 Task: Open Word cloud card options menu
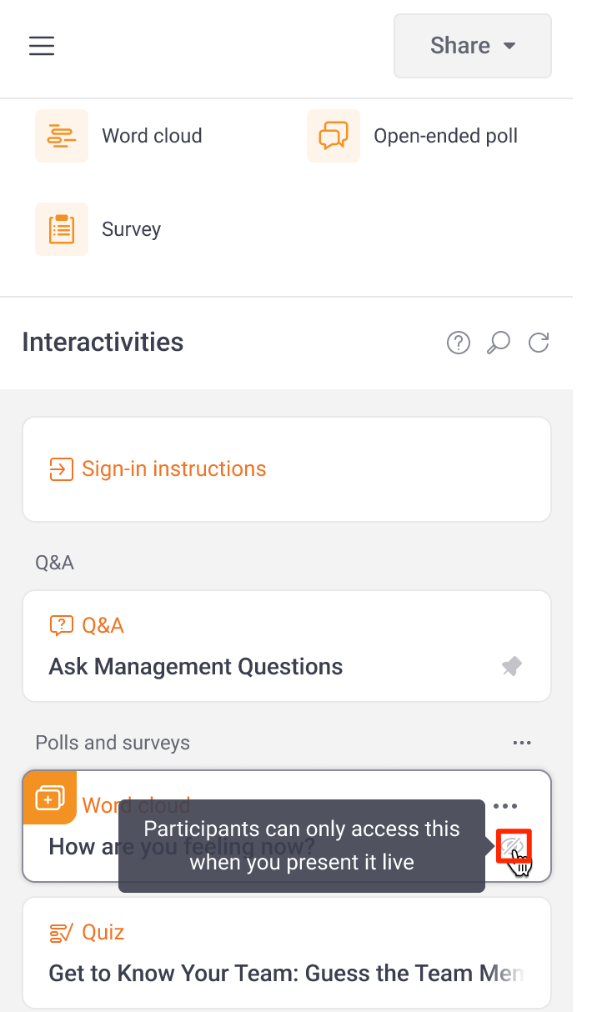click(505, 806)
